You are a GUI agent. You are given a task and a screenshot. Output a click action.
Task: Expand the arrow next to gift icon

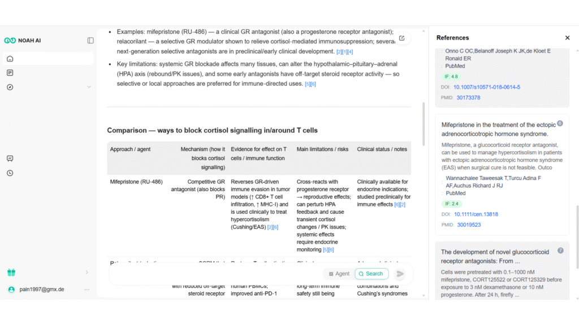(87, 273)
